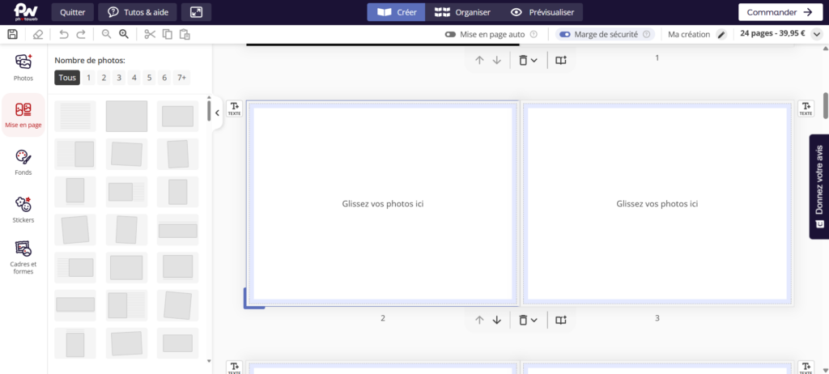Viewport: 829px width, 374px height.
Task: Click the Photoweb logo
Action: pos(25,11)
